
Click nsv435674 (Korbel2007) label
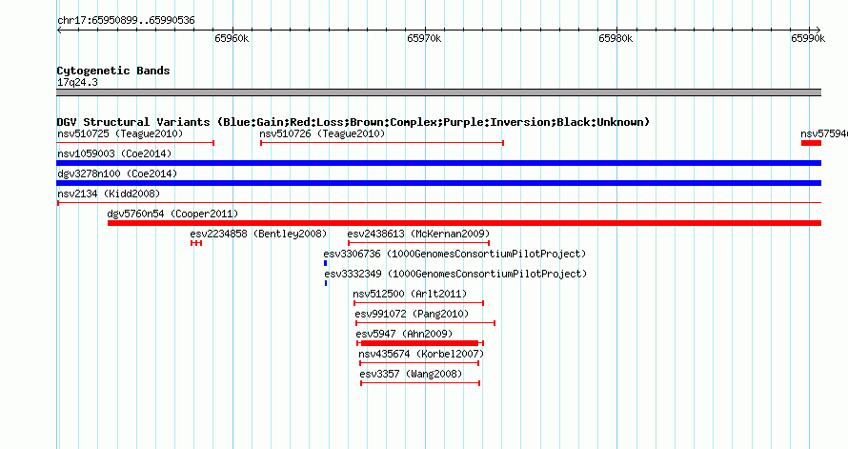point(421,354)
